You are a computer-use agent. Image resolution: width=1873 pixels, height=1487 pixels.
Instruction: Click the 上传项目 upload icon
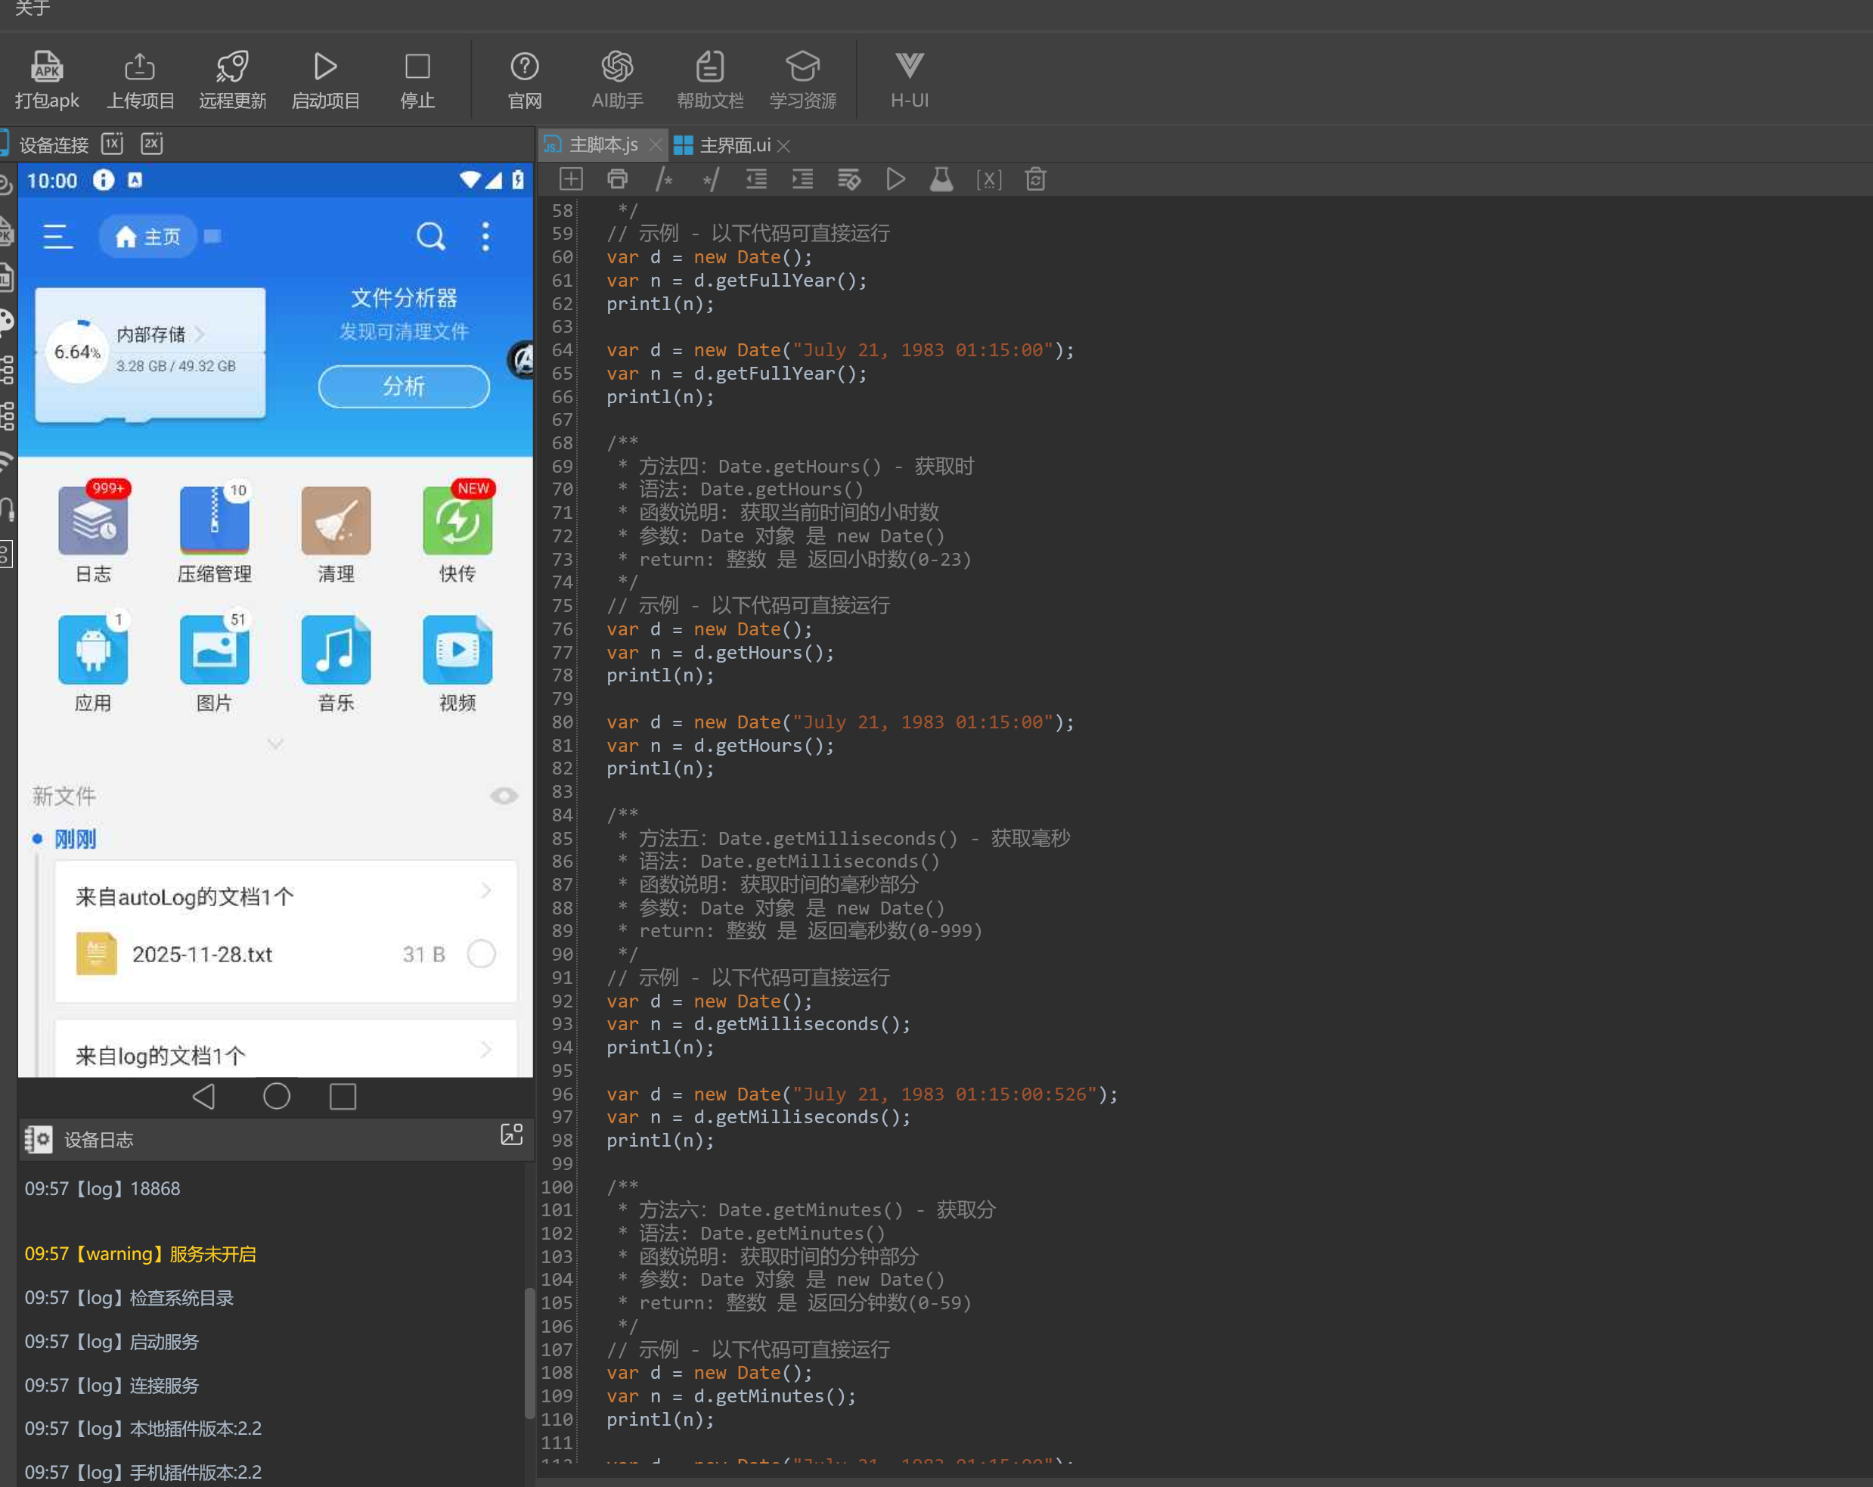(140, 67)
